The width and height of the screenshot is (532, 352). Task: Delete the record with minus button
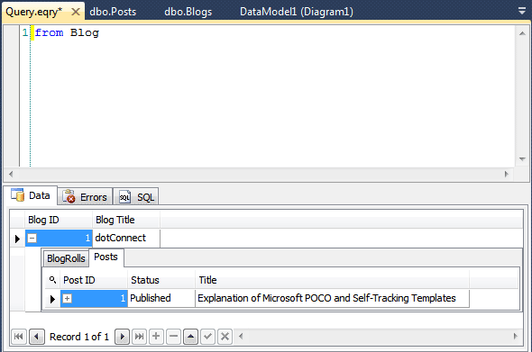tap(173, 337)
